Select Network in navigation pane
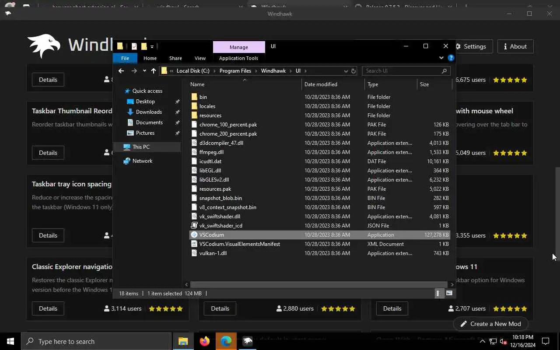Screen dimensions: 560x350 pyautogui.click(x=142, y=161)
